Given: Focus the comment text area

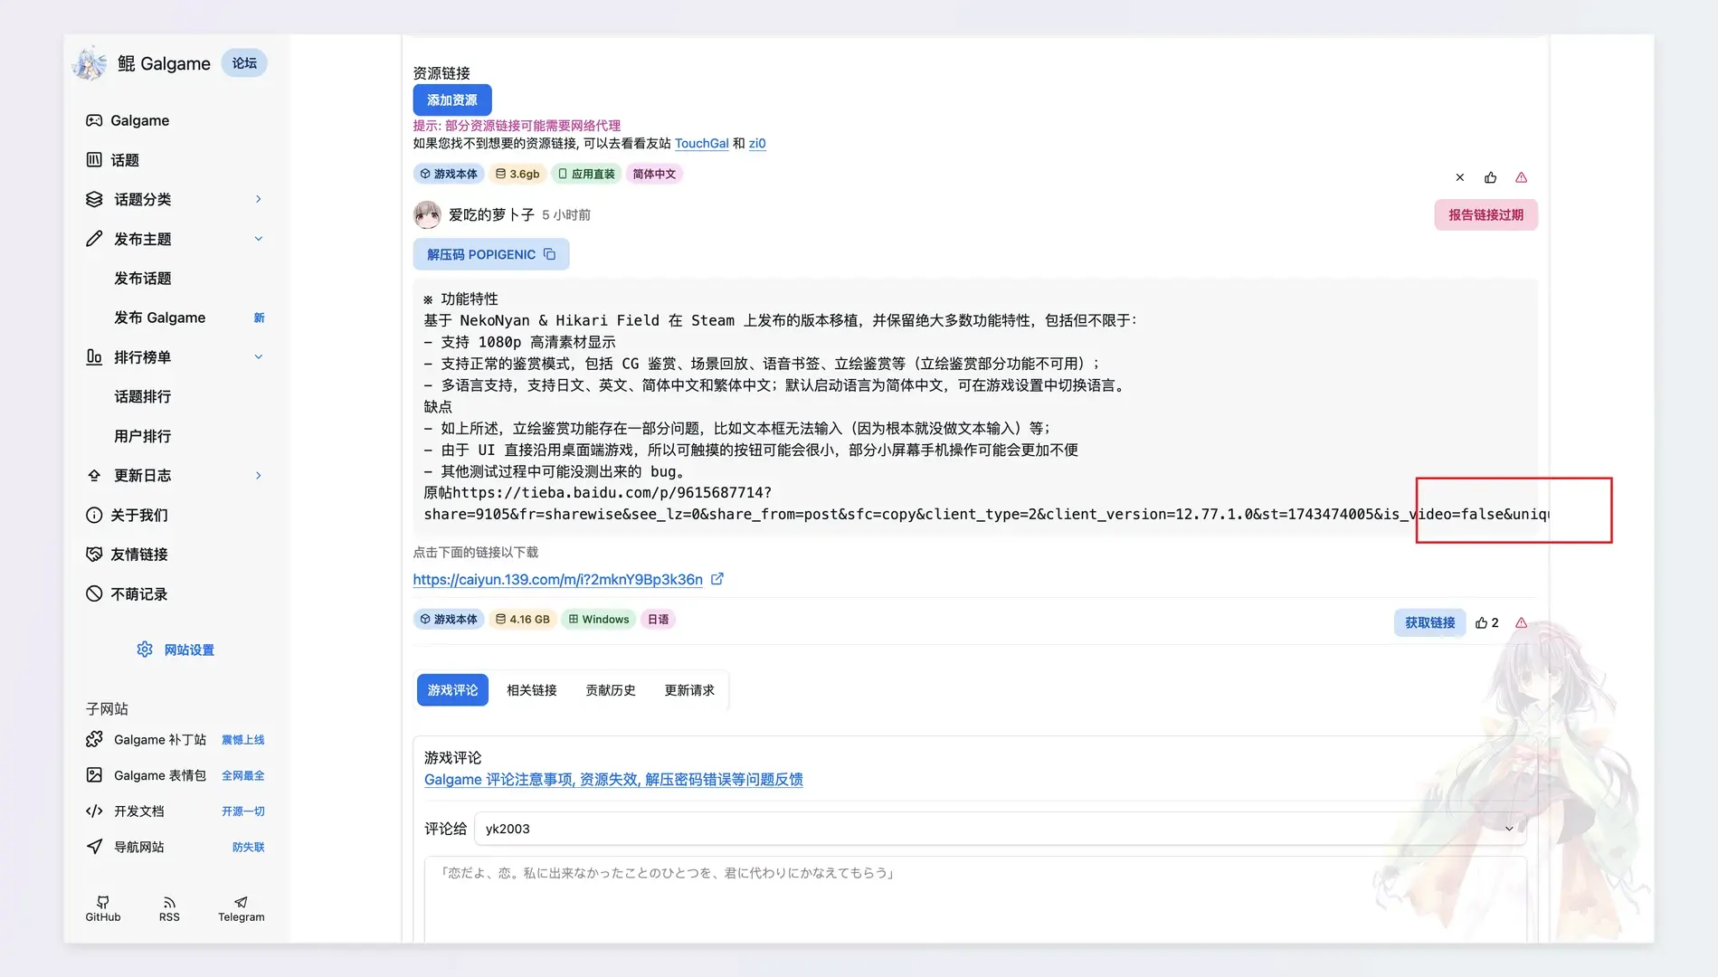Looking at the screenshot, I should [975, 900].
